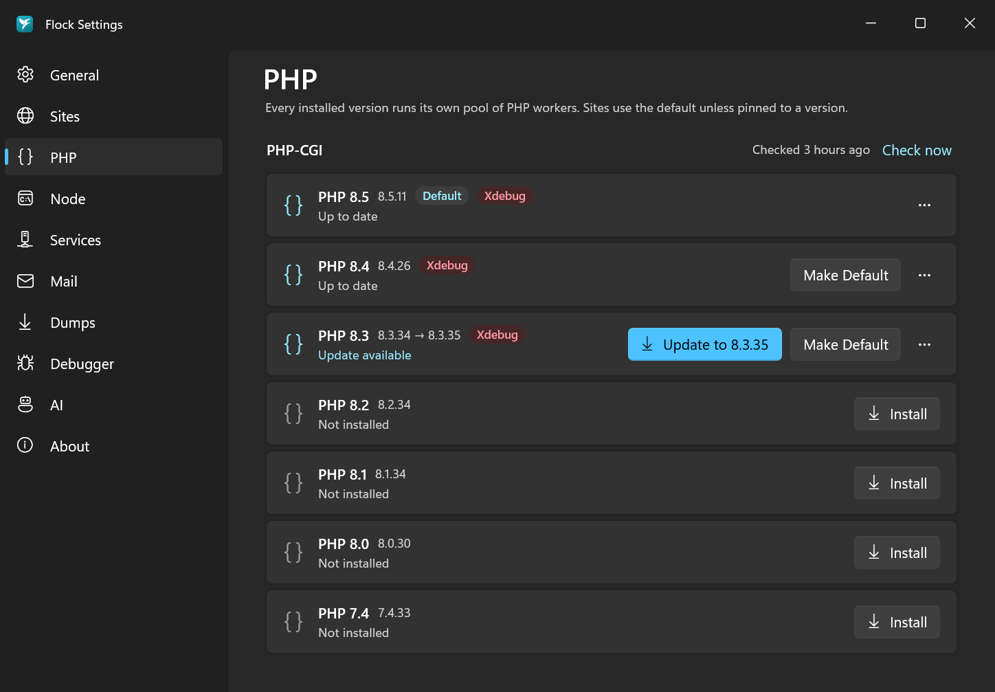
Task: Click the Mail envelope icon
Action: click(x=25, y=281)
